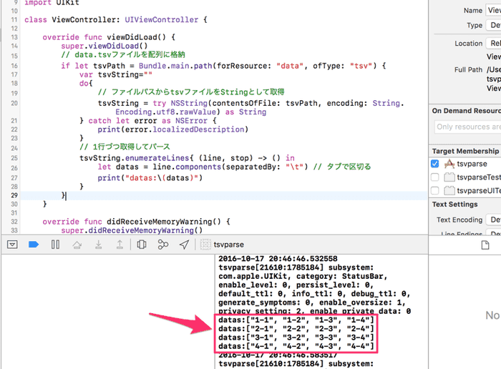Click the Step Over debug icon
The width and height of the screenshot is (501, 369).
77,245
